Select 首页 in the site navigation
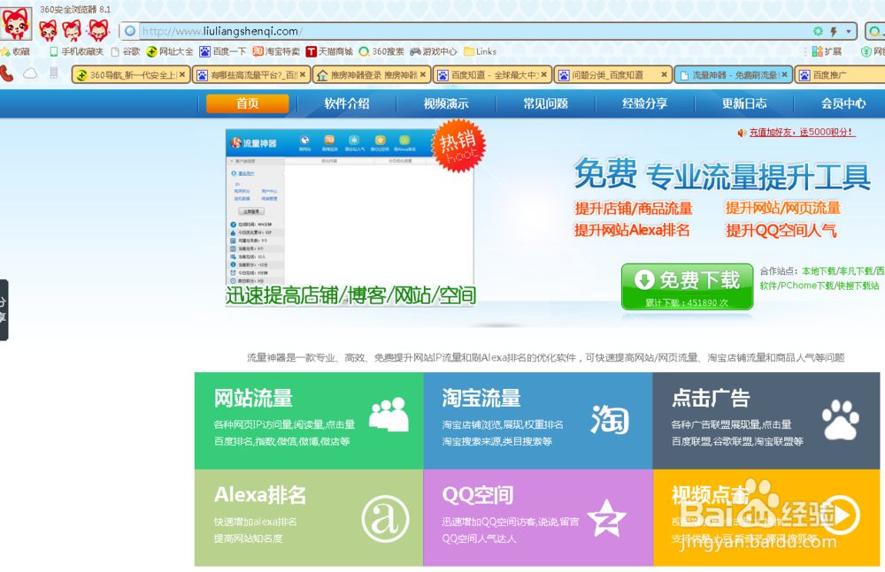Viewport: 885px width, 572px height. point(247,103)
